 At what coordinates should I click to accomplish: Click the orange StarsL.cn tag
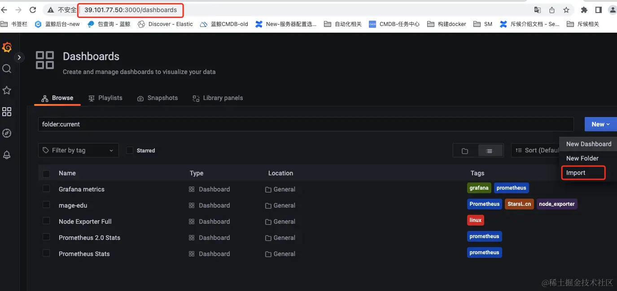pyautogui.click(x=519, y=204)
